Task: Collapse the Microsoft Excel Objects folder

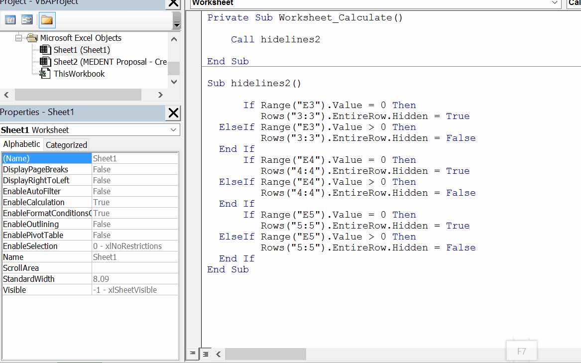Action: (x=18, y=38)
